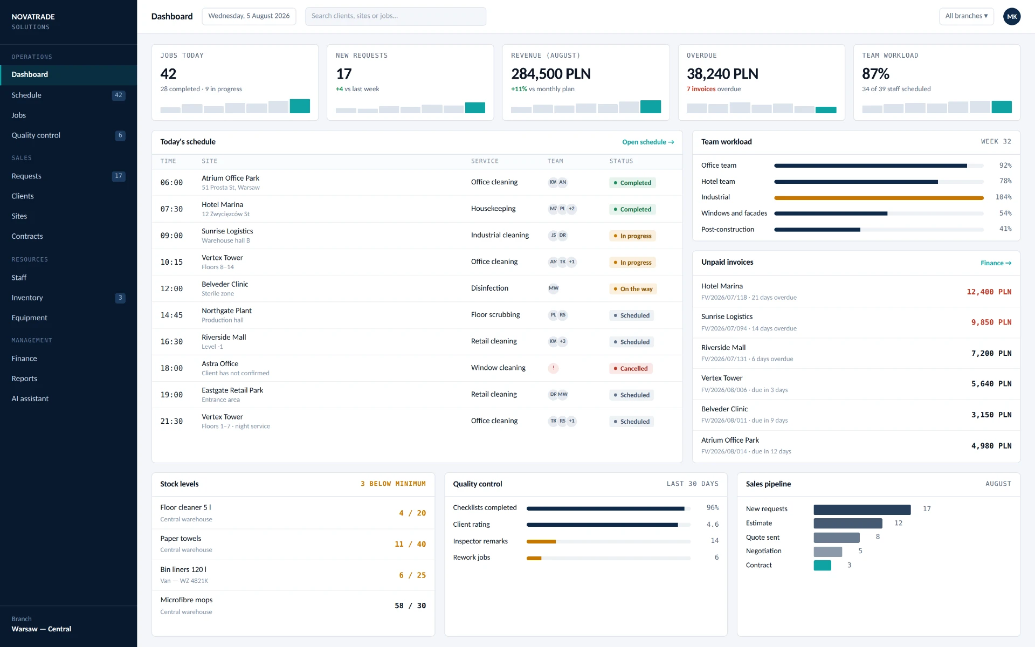Click the Inventory badge showing 3

click(120, 298)
